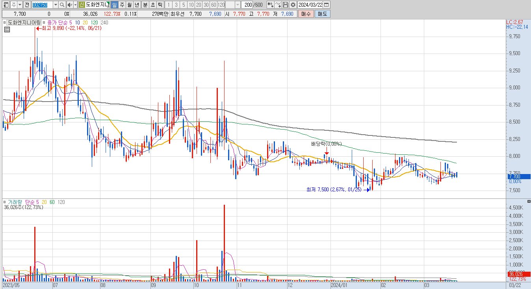Viewport: 531px width, 289px height.
Task: Click the 최고 9,890 high price annotation
Action: pos(71,28)
